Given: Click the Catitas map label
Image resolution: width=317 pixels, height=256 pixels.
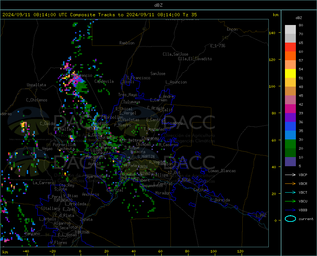Looking at the screenshot, I should [201, 190].
